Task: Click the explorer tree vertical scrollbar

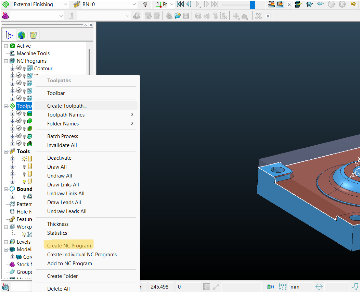Action: coord(89,62)
